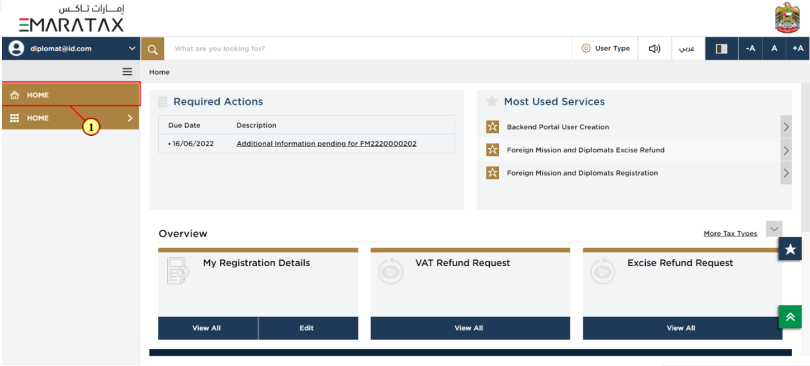This screenshot has width=810, height=366.
Task: Click the My Registration Details document icon
Action: tap(178, 271)
